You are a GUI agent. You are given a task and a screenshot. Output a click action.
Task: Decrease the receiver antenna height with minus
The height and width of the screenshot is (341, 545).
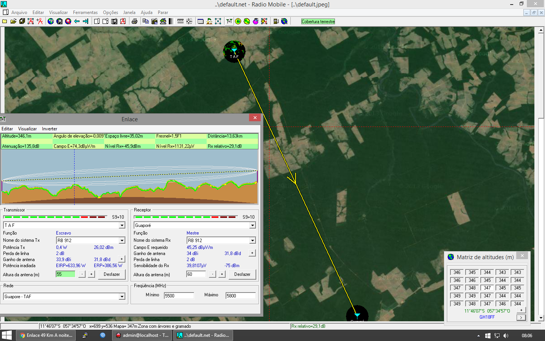coord(213,274)
